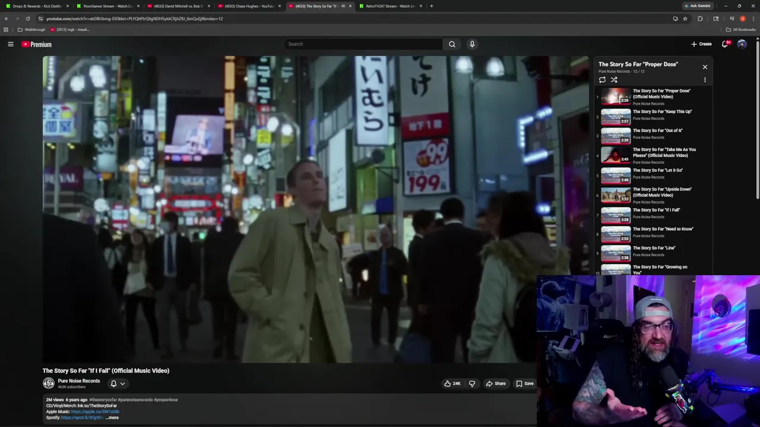
Task: Switch to NoorGamer Stream tab
Action: (107, 6)
